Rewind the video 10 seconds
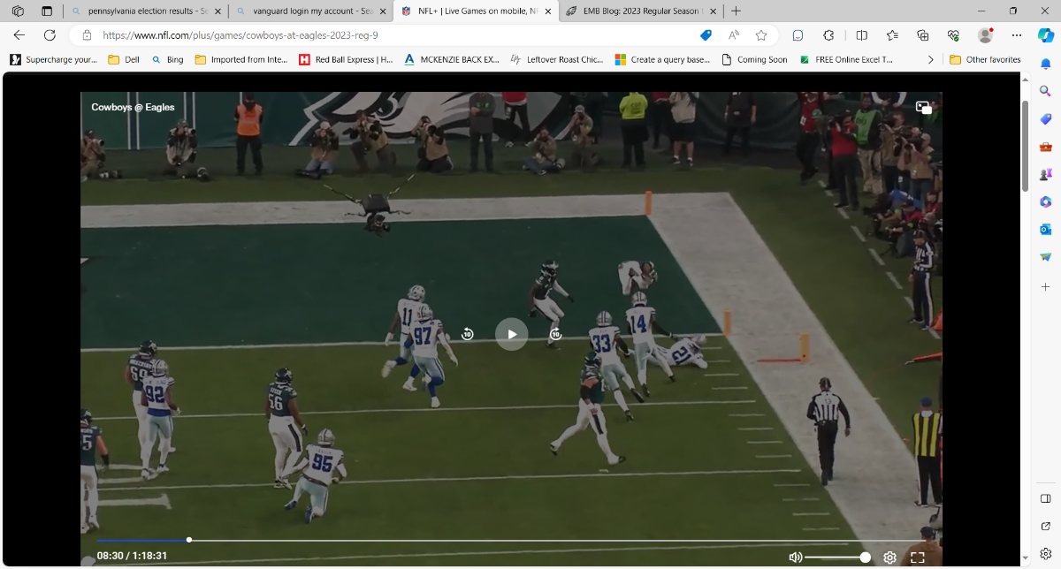 (468, 334)
